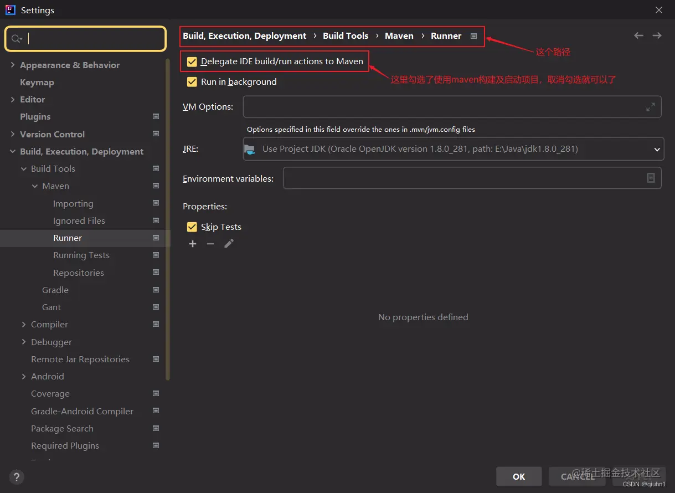Select Running Tests under Maven

click(x=81, y=255)
